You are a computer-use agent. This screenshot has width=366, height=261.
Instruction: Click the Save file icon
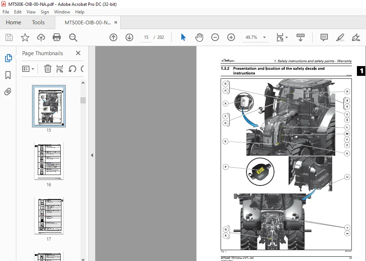9,37
